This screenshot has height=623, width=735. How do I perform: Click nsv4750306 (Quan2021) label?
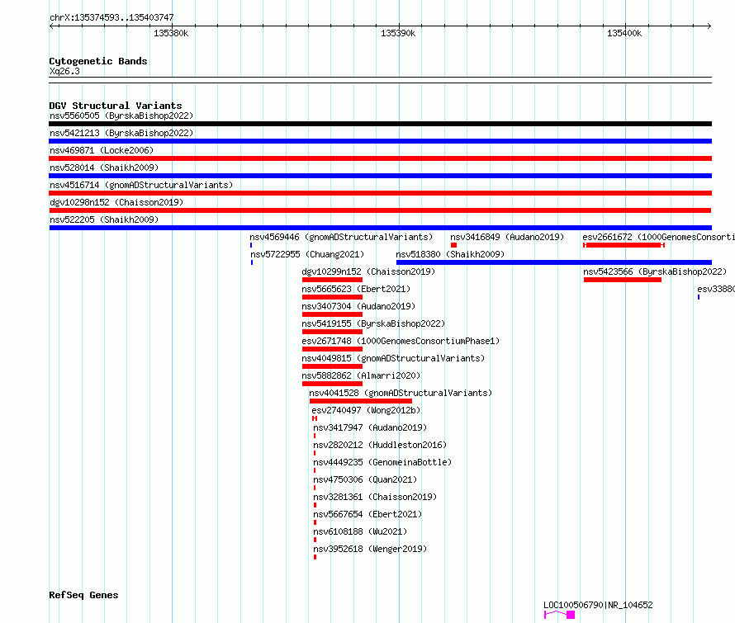click(x=365, y=479)
